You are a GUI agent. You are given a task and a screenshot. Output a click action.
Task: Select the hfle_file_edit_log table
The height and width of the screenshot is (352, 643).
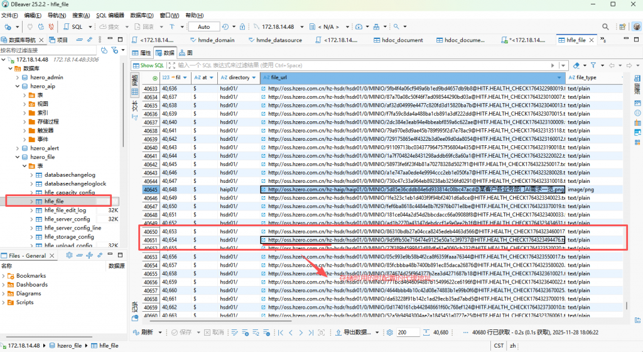click(65, 210)
